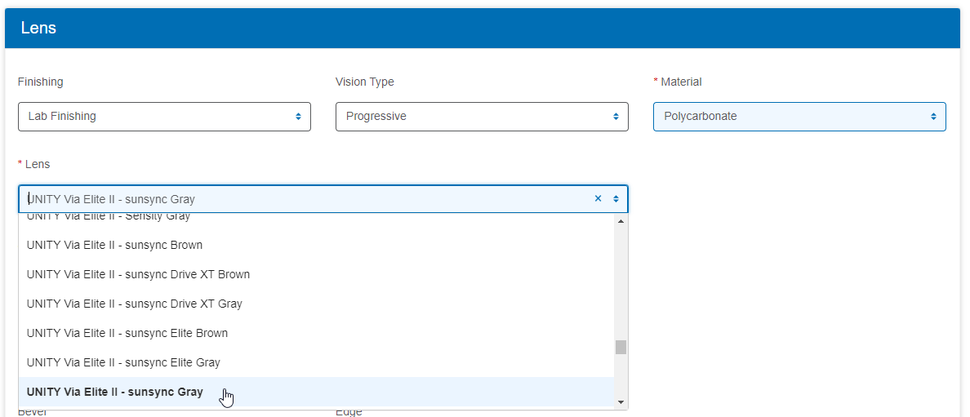Screen dimensions: 970x417
Task: Click the scroll down arrow in lens list
Action: (x=621, y=402)
